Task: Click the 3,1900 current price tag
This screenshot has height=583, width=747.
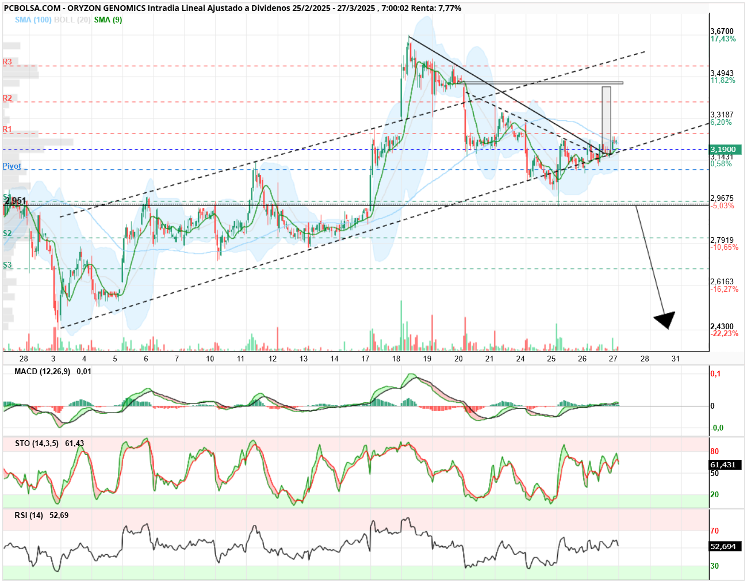Action: point(725,150)
